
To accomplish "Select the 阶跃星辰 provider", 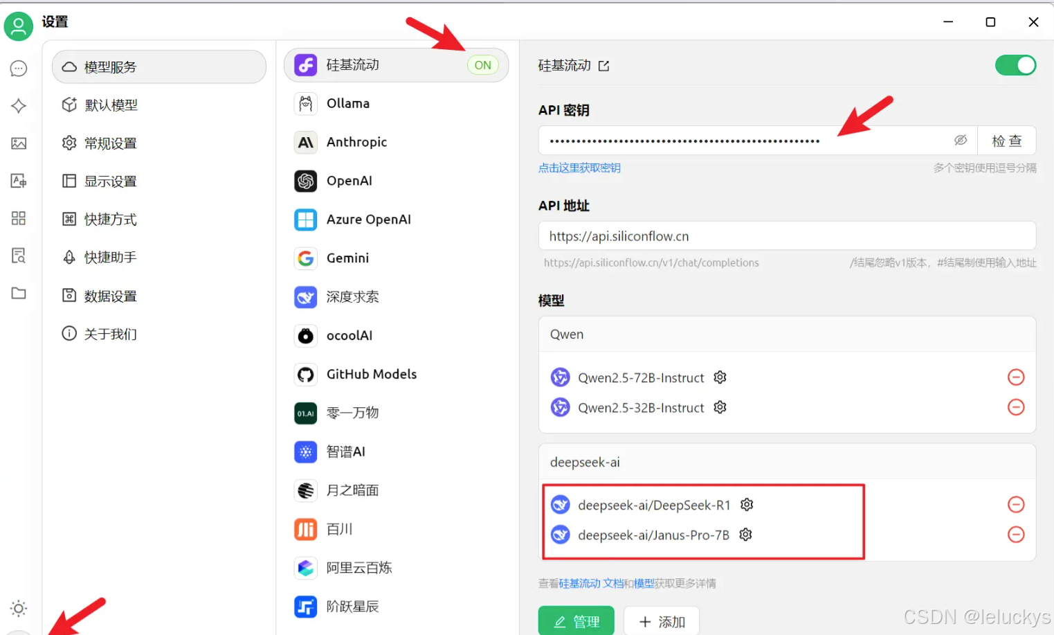I will (x=396, y=607).
